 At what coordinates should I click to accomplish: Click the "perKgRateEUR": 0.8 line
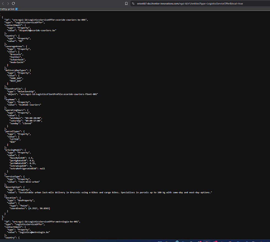point(22,161)
